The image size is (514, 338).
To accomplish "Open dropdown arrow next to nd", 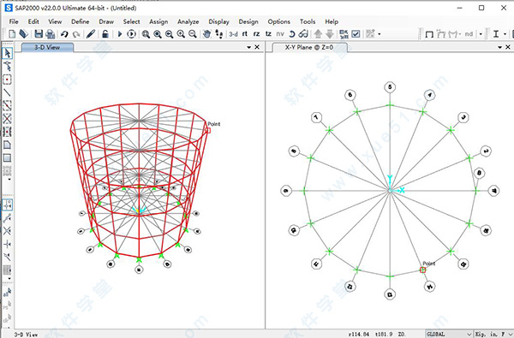I will (481, 34).
